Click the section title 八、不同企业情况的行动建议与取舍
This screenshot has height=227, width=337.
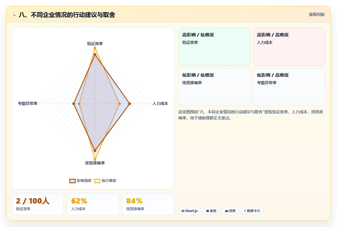(67, 15)
